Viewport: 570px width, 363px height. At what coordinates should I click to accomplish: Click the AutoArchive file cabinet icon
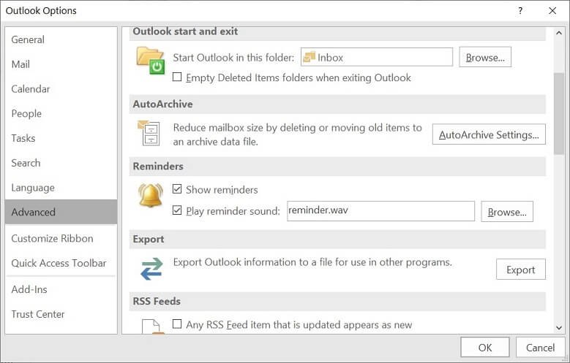click(x=149, y=133)
